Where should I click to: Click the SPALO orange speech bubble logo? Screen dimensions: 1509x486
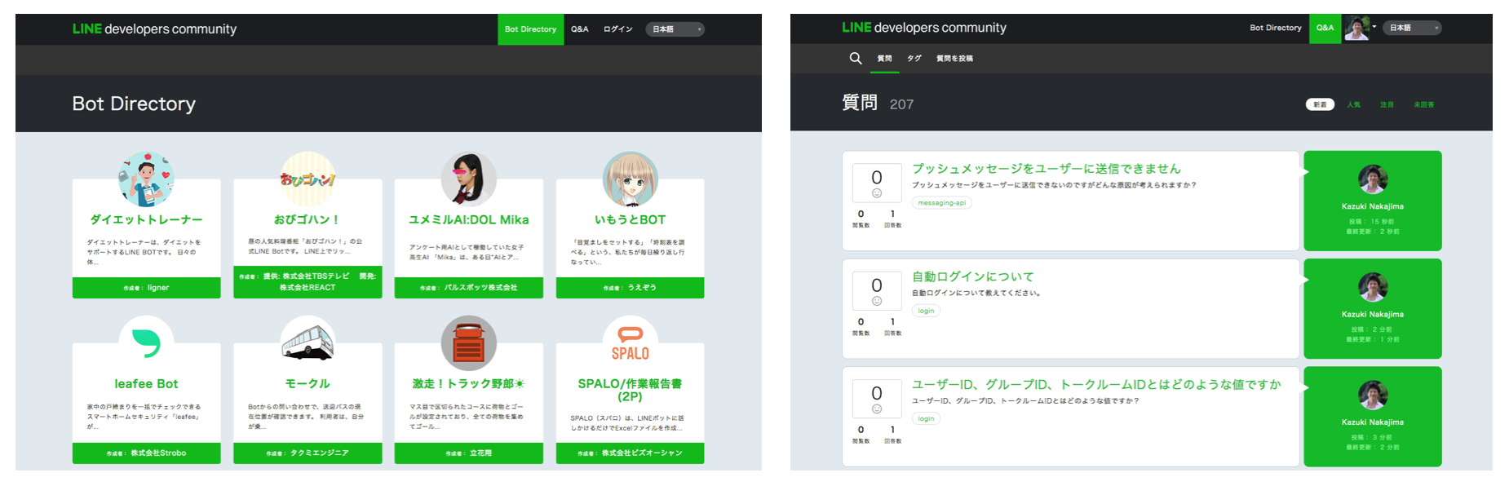pos(630,343)
